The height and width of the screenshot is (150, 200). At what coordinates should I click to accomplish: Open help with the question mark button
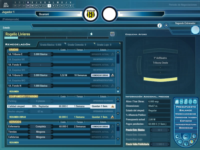coord(186,143)
